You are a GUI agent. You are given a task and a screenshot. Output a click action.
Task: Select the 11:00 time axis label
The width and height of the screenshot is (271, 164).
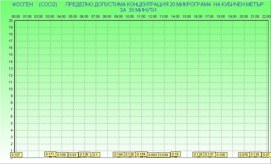coord(141,17)
